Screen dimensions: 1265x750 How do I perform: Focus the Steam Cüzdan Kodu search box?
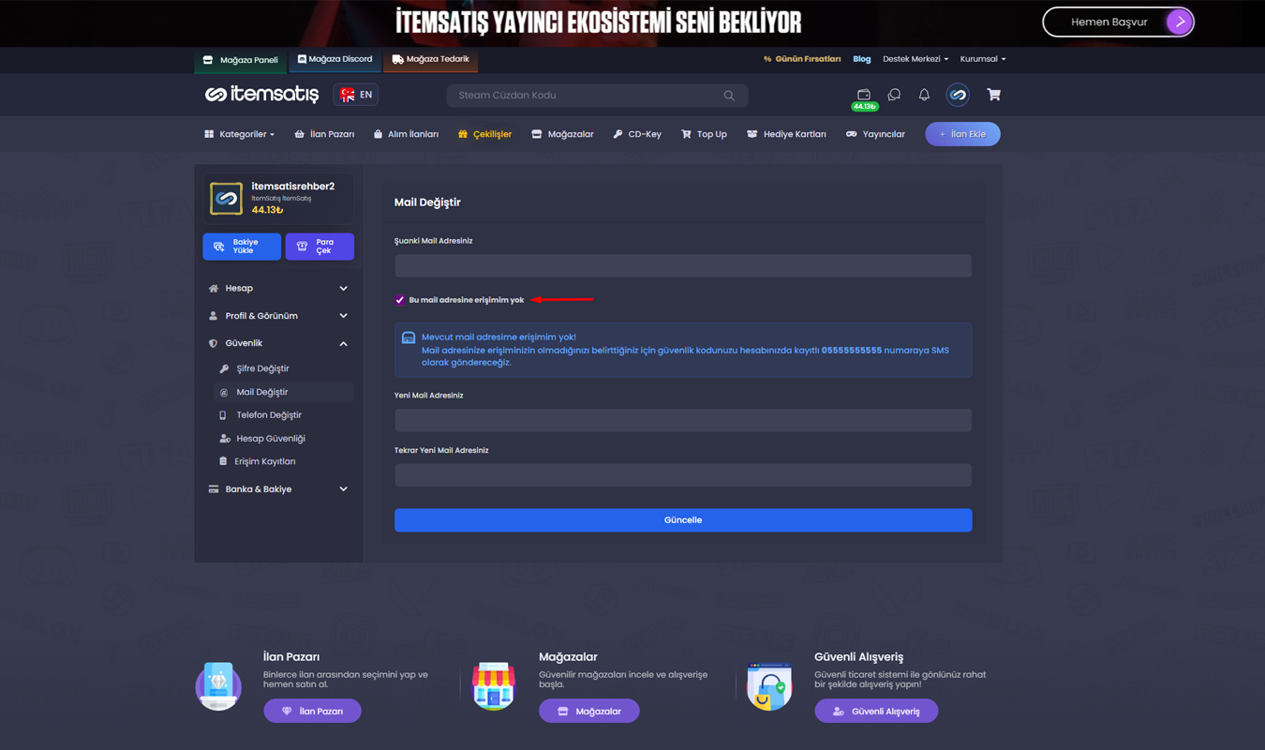596,96
